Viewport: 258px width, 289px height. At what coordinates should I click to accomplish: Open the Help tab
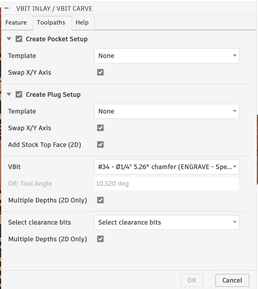click(82, 23)
